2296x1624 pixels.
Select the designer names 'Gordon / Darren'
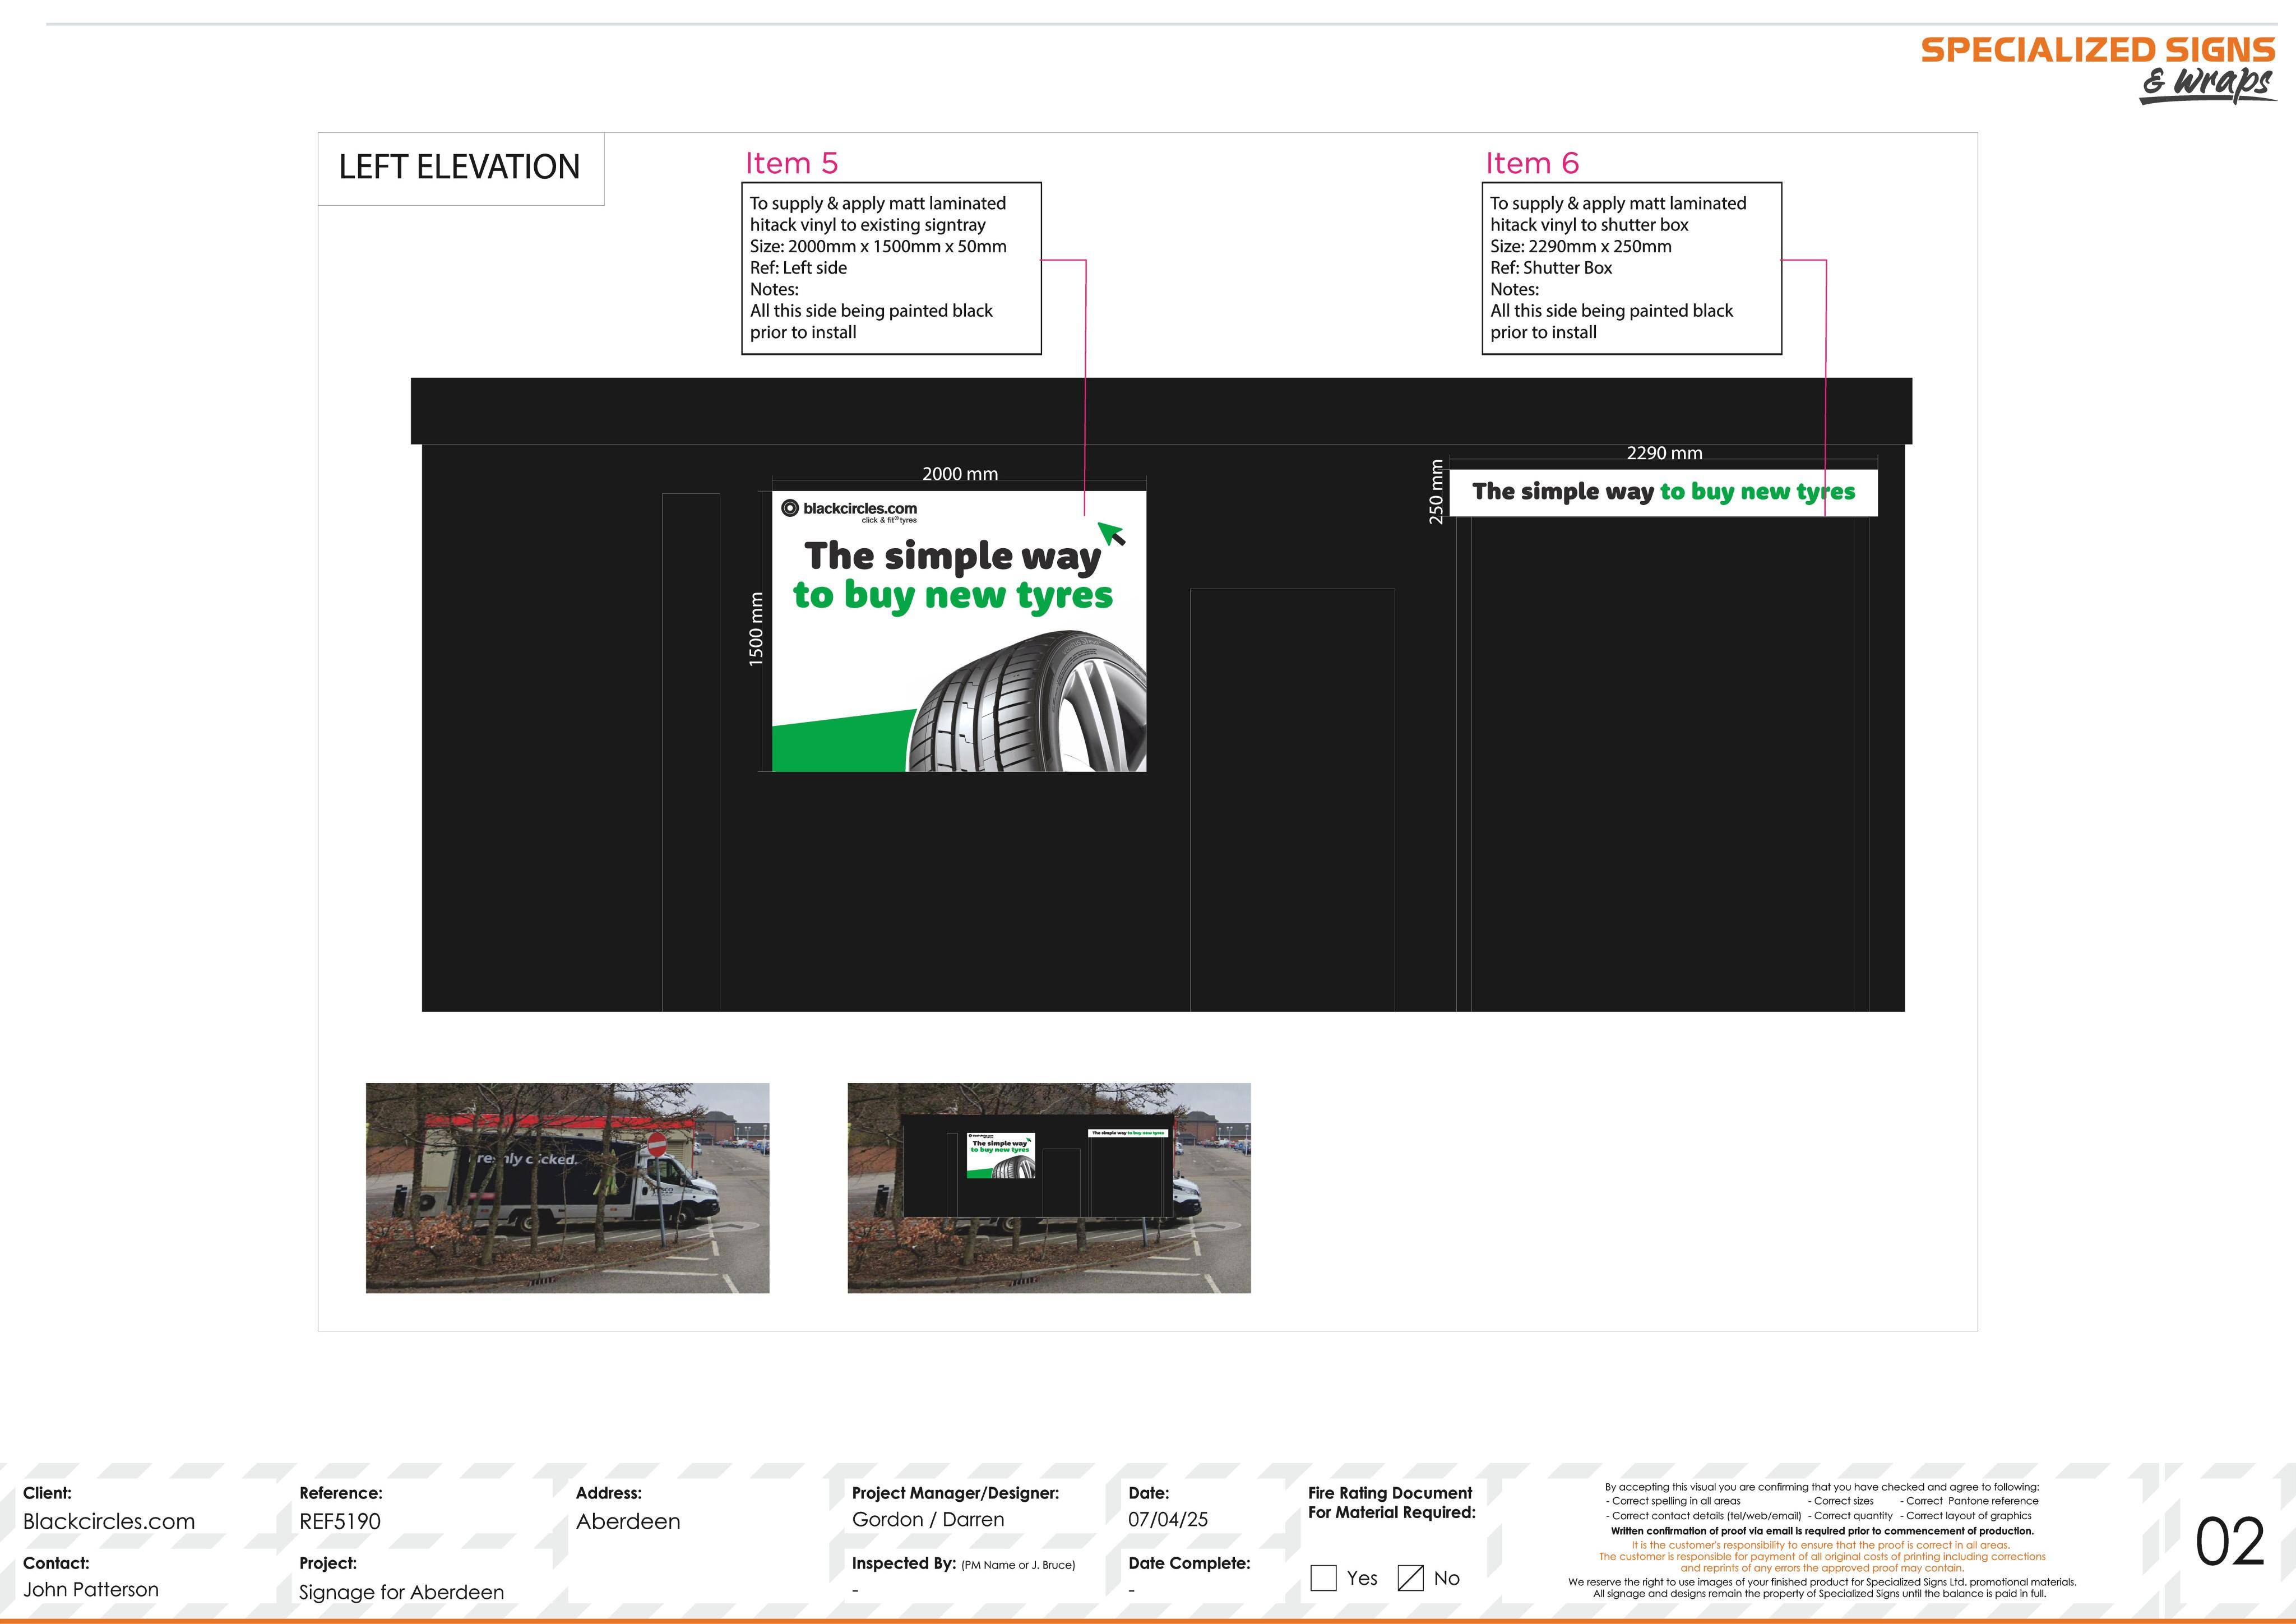pos(928,1519)
